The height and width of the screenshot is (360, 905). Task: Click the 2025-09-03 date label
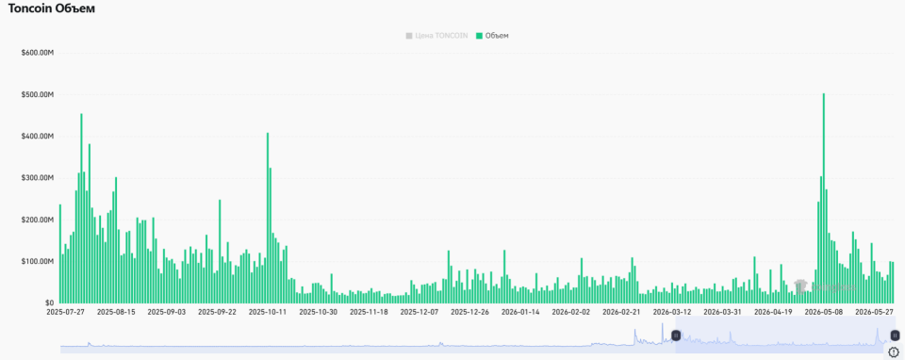pyautogui.click(x=167, y=312)
